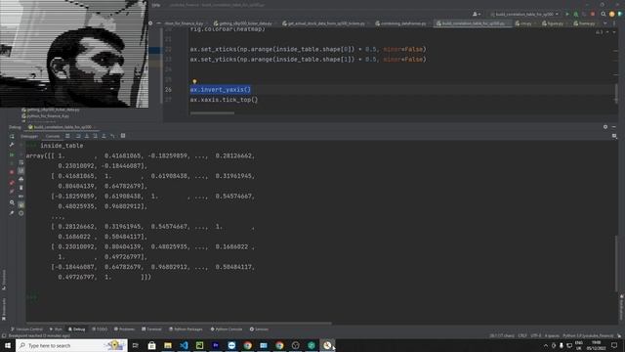Click the Step Out debug icon
The width and height of the screenshot is (625, 352).
pos(104,136)
